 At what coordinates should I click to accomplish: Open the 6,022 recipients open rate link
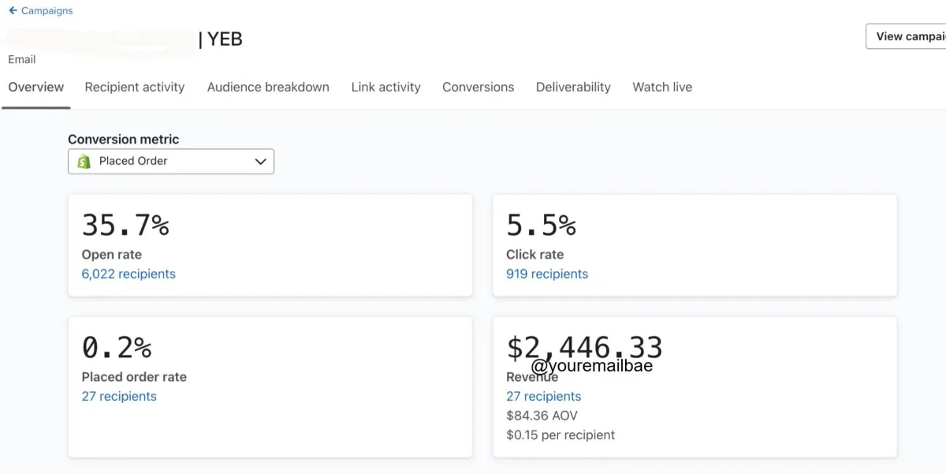pos(128,274)
